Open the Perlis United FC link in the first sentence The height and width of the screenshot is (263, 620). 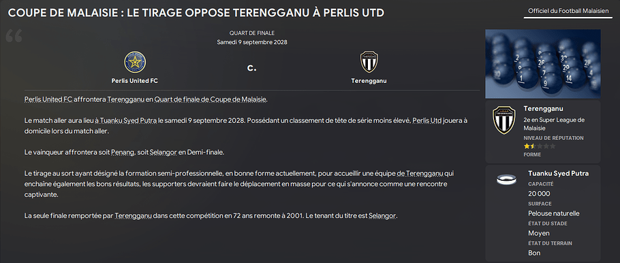pyautogui.click(x=48, y=99)
